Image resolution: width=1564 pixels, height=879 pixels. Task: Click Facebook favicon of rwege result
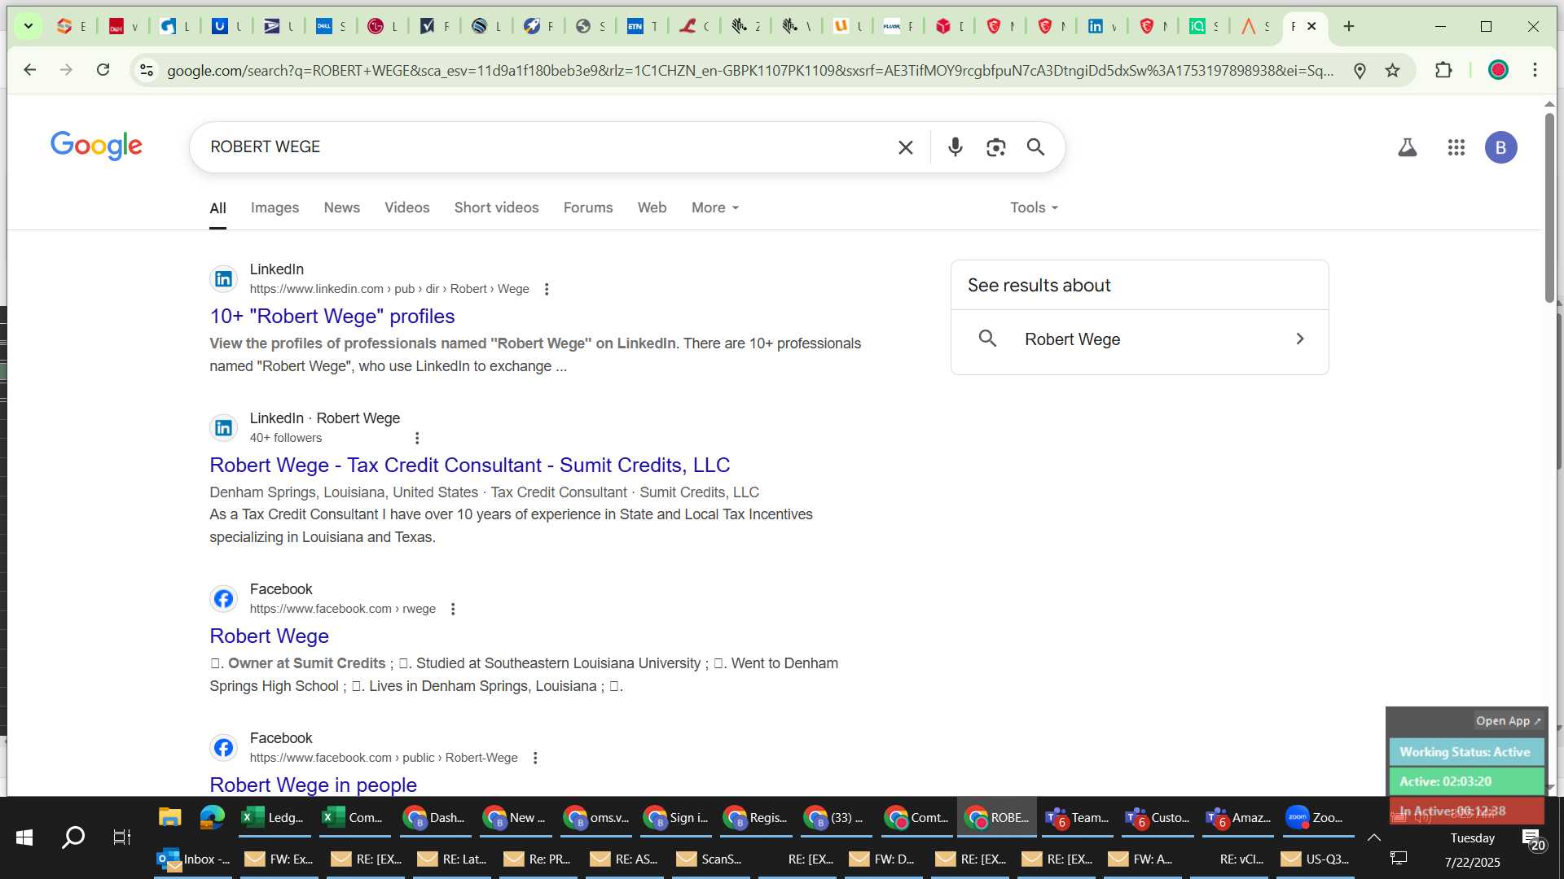(223, 599)
